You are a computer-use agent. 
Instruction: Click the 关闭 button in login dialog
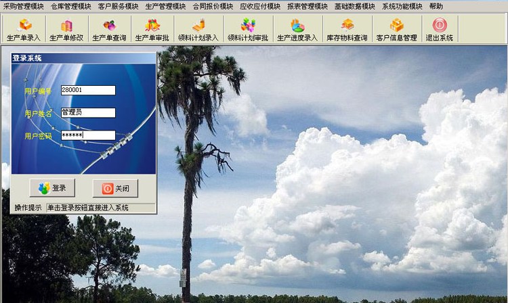(x=115, y=188)
